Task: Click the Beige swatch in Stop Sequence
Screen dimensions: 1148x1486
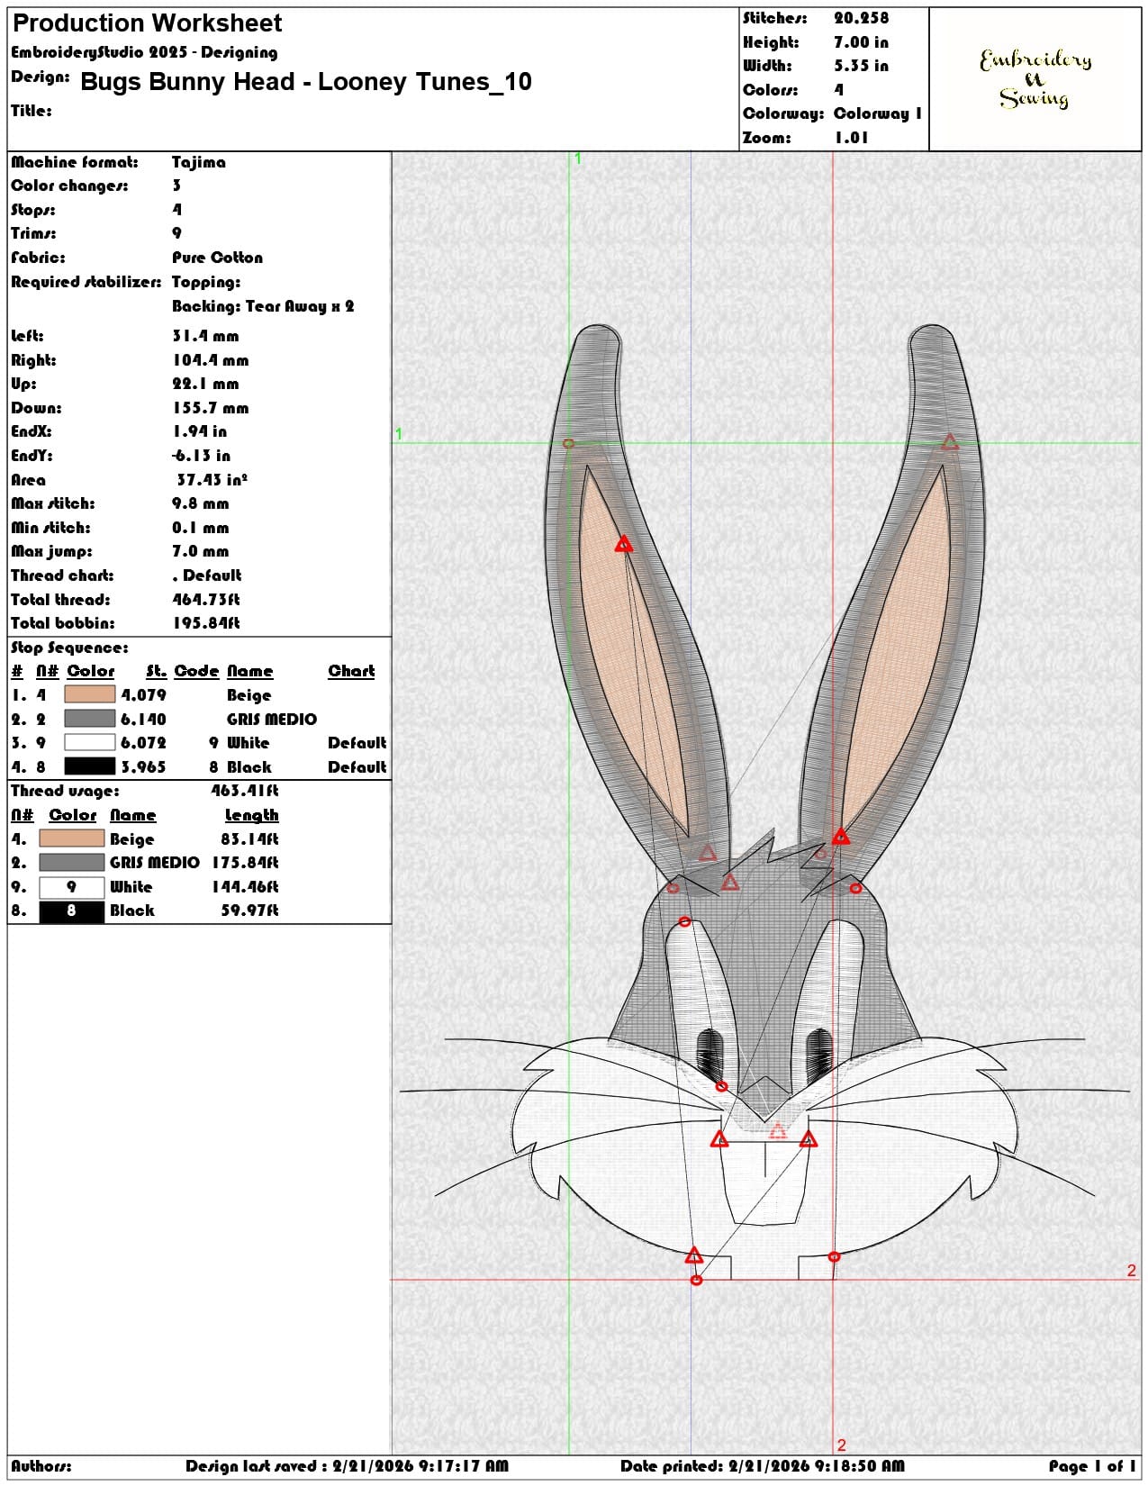Action: click(x=90, y=694)
